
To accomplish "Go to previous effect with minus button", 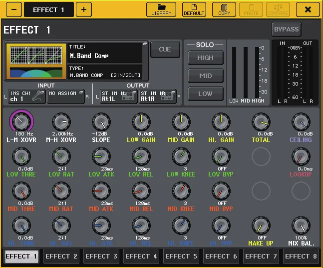I will coord(14,9).
